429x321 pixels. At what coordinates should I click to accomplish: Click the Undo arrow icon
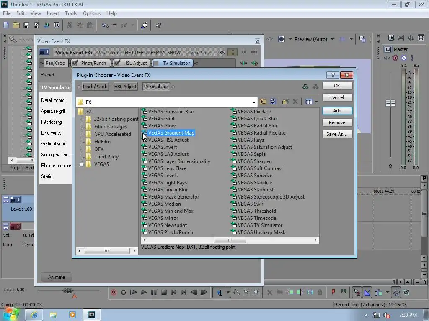[105, 25]
